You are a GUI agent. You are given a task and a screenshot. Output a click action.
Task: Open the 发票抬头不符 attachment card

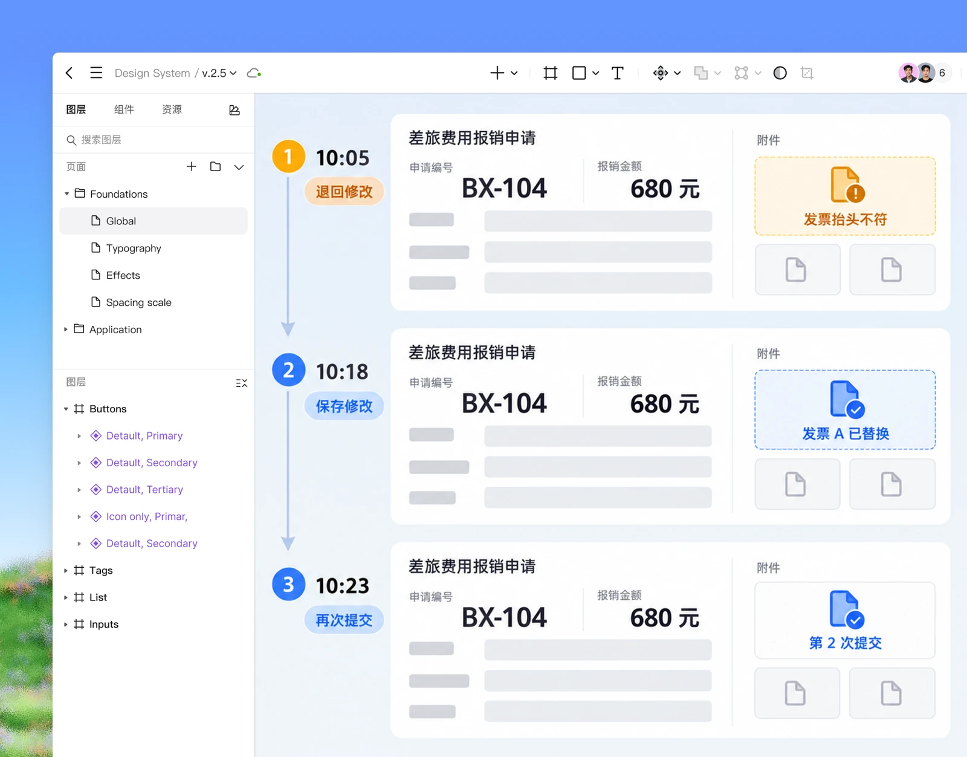[x=845, y=196]
